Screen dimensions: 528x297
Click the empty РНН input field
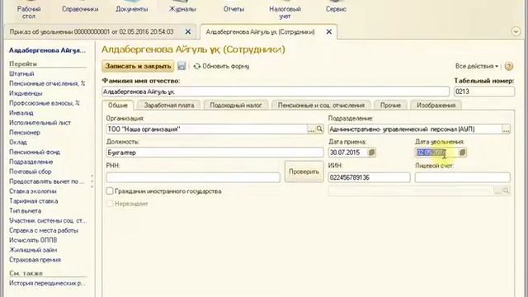(x=193, y=177)
